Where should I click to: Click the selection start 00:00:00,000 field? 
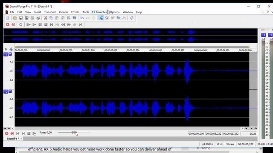(196, 133)
